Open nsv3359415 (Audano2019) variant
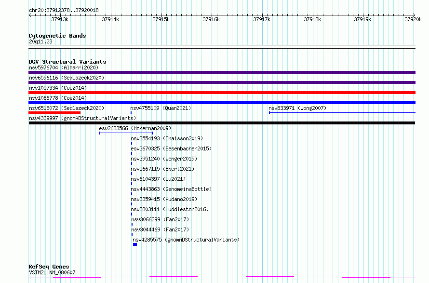429x283 pixels. point(164,199)
